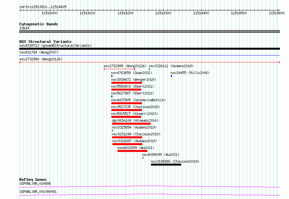Click the nsv4763659 small blue marker
Viewport: 289px width, 199px height.
tap(112, 76)
